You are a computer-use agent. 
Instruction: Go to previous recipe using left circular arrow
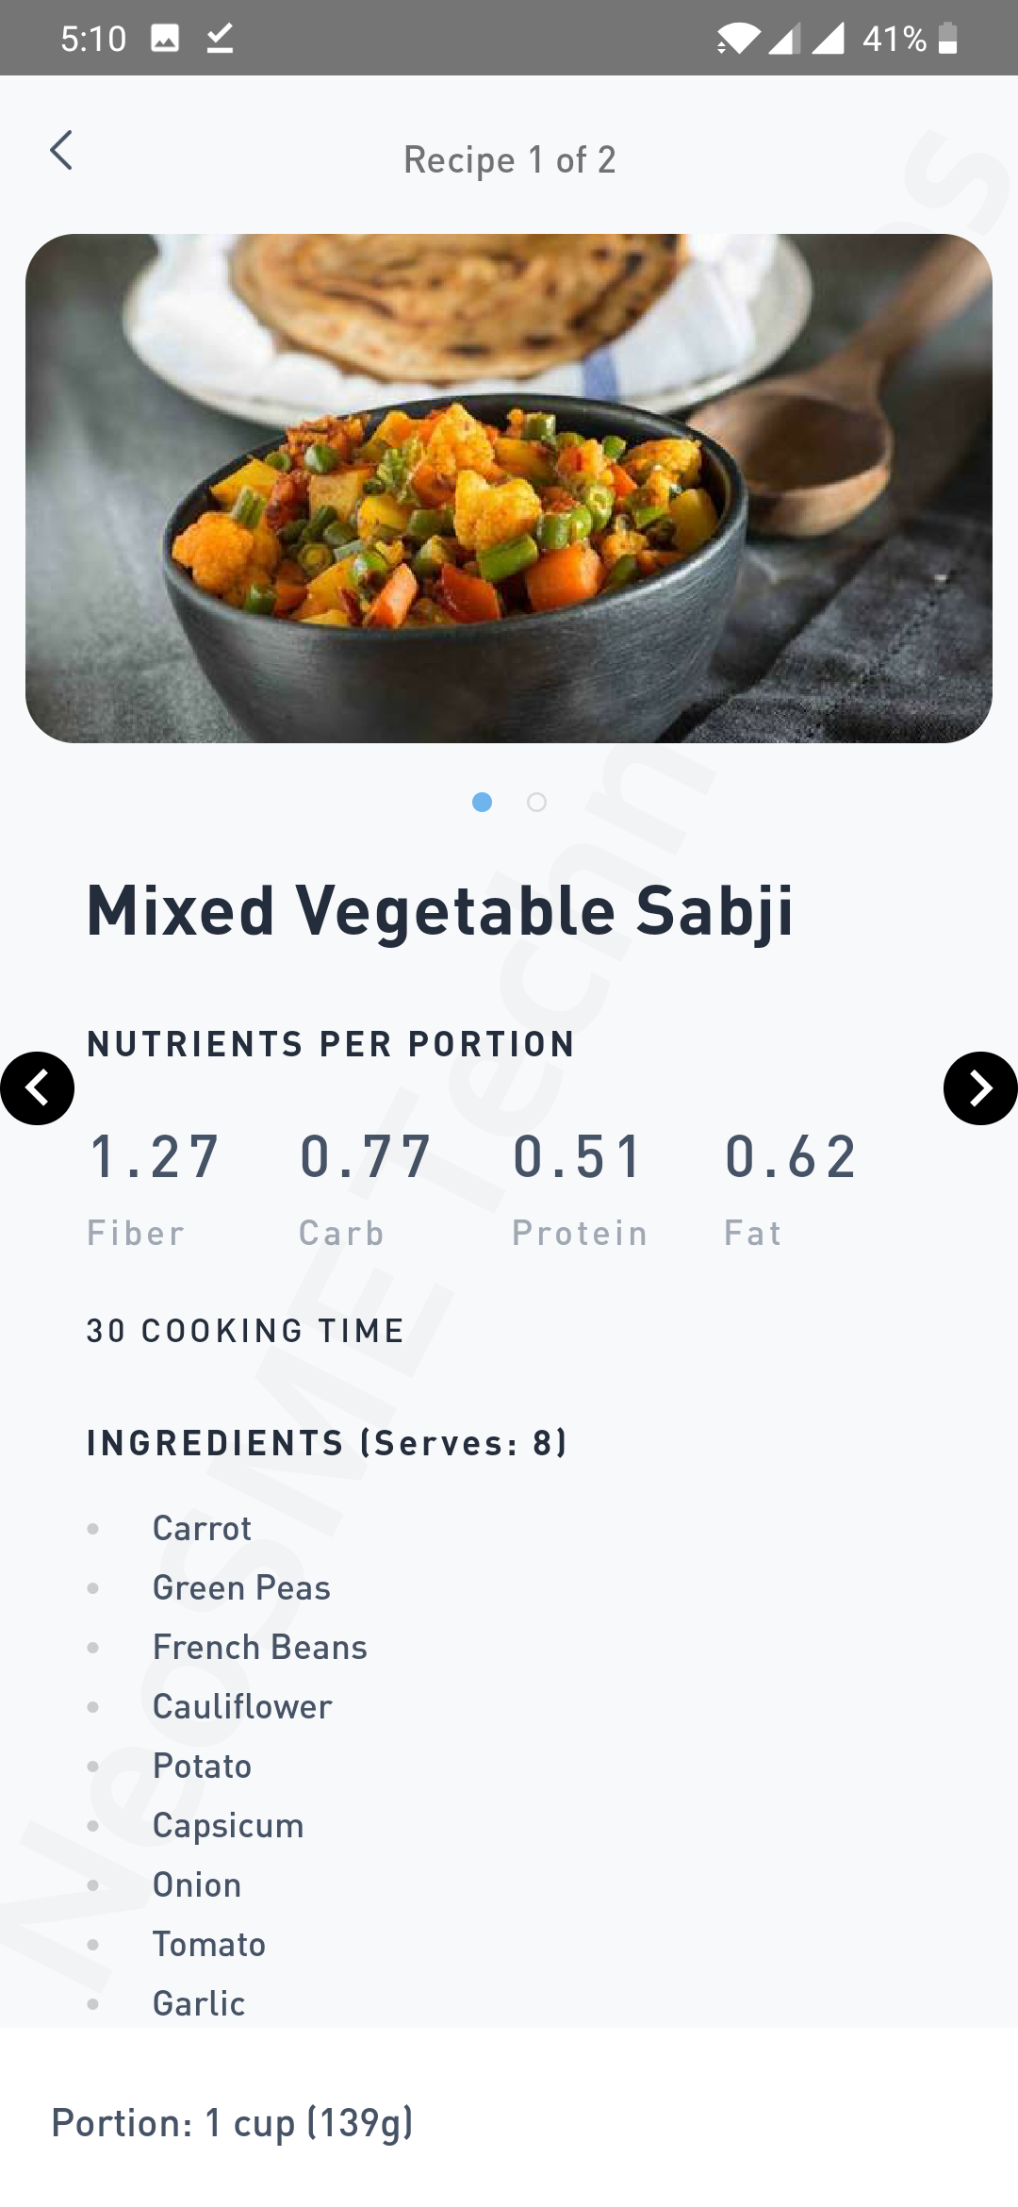coord(38,1087)
